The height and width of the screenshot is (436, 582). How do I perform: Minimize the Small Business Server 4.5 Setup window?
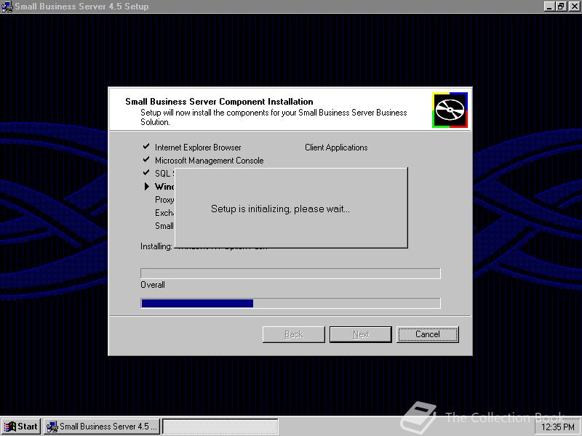[550, 7]
